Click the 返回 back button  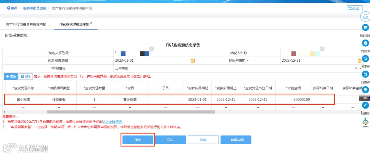(x=355, y=9)
